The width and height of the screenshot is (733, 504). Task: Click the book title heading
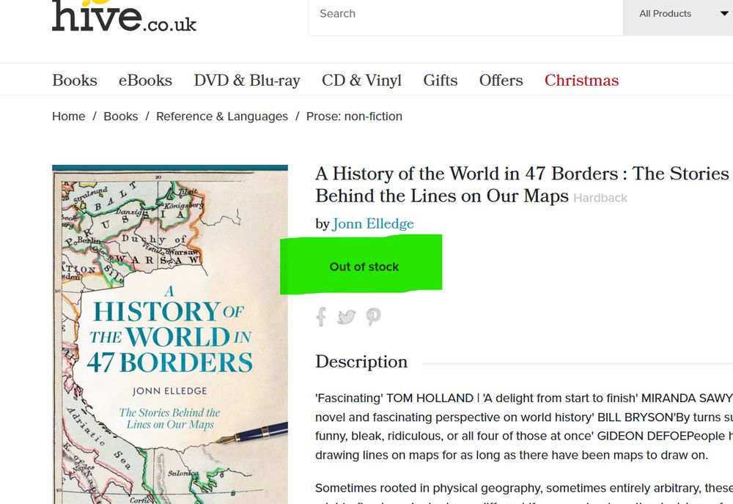[x=522, y=185]
